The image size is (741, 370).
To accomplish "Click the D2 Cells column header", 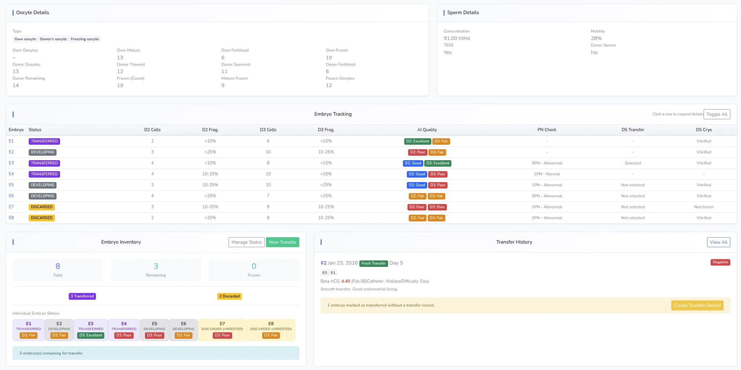I will tap(152, 130).
